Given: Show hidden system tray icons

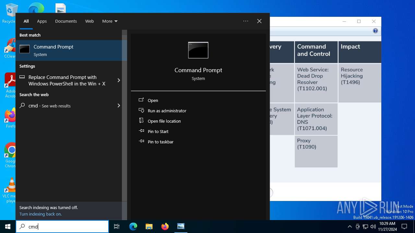Looking at the screenshot, I should [350, 227].
